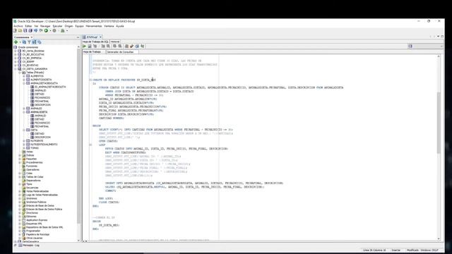Click SP_DIETA_MES call inside the BEGIN block

pos(109,225)
